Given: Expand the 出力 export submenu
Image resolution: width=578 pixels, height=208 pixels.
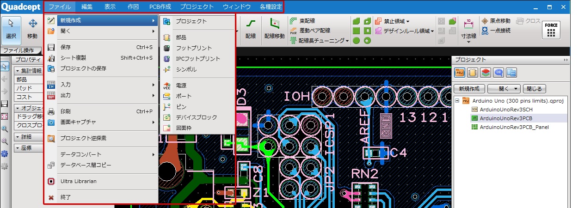Looking at the screenshot, I should click(102, 95).
